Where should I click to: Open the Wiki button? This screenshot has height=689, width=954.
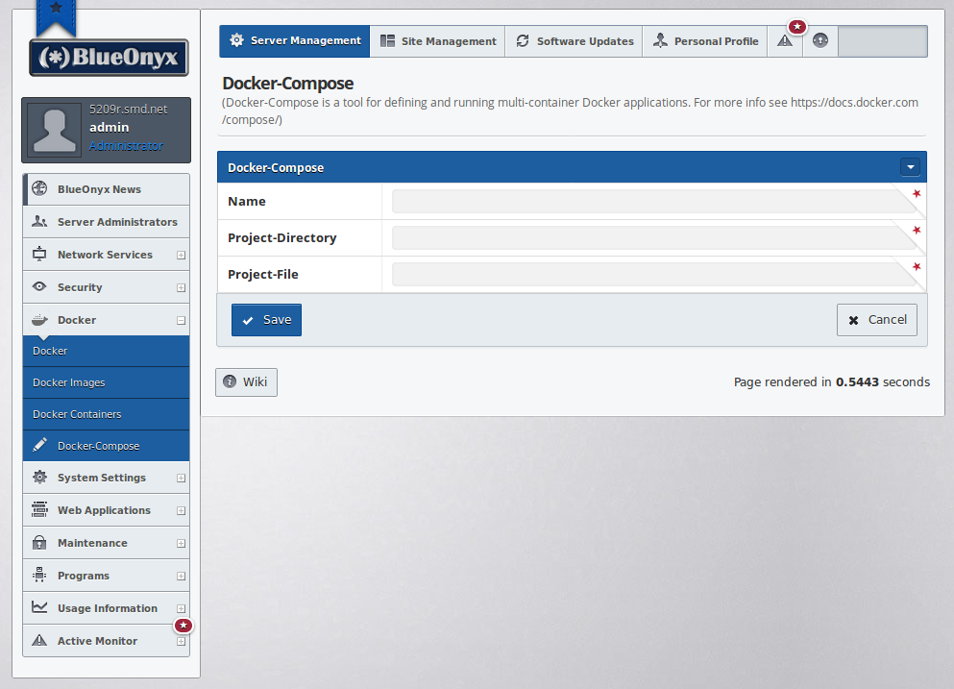coord(246,382)
